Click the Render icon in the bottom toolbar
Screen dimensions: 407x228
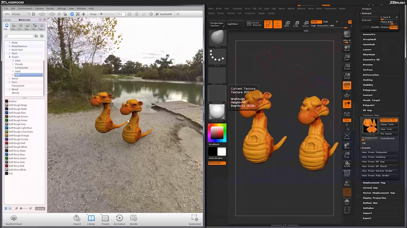134,219
